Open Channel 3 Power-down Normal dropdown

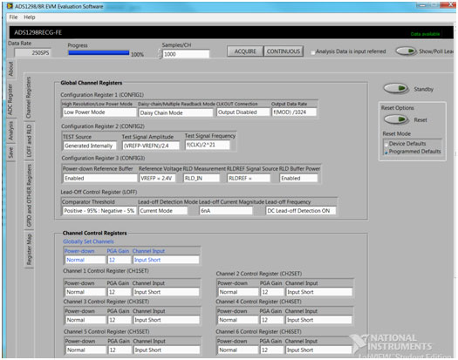[85, 320]
